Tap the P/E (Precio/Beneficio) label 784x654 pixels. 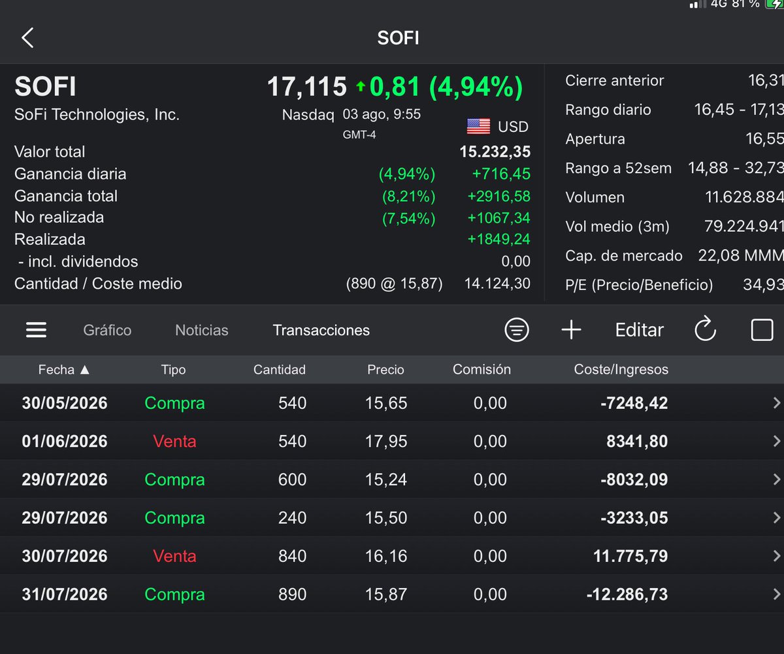coord(639,285)
